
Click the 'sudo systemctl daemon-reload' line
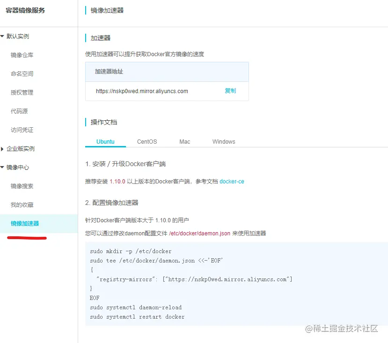pyautogui.click(x=136, y=307)
